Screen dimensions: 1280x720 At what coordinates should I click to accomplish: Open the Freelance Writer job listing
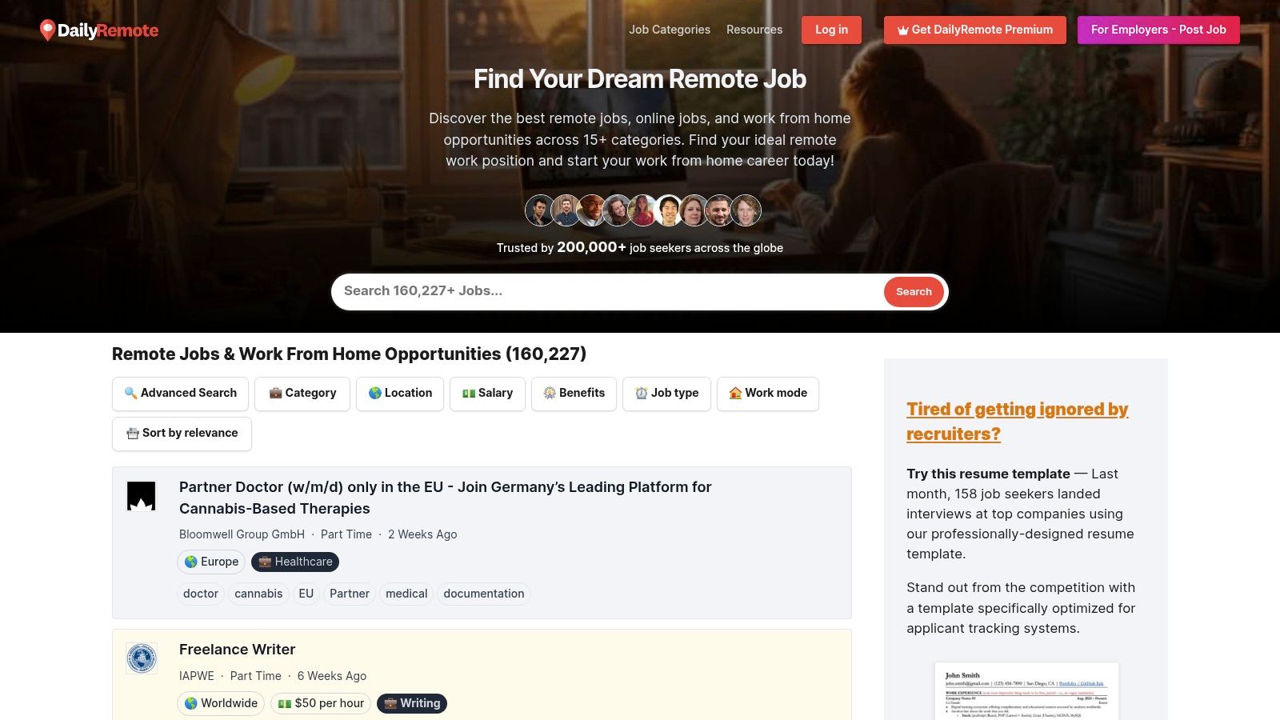point(237,650)
